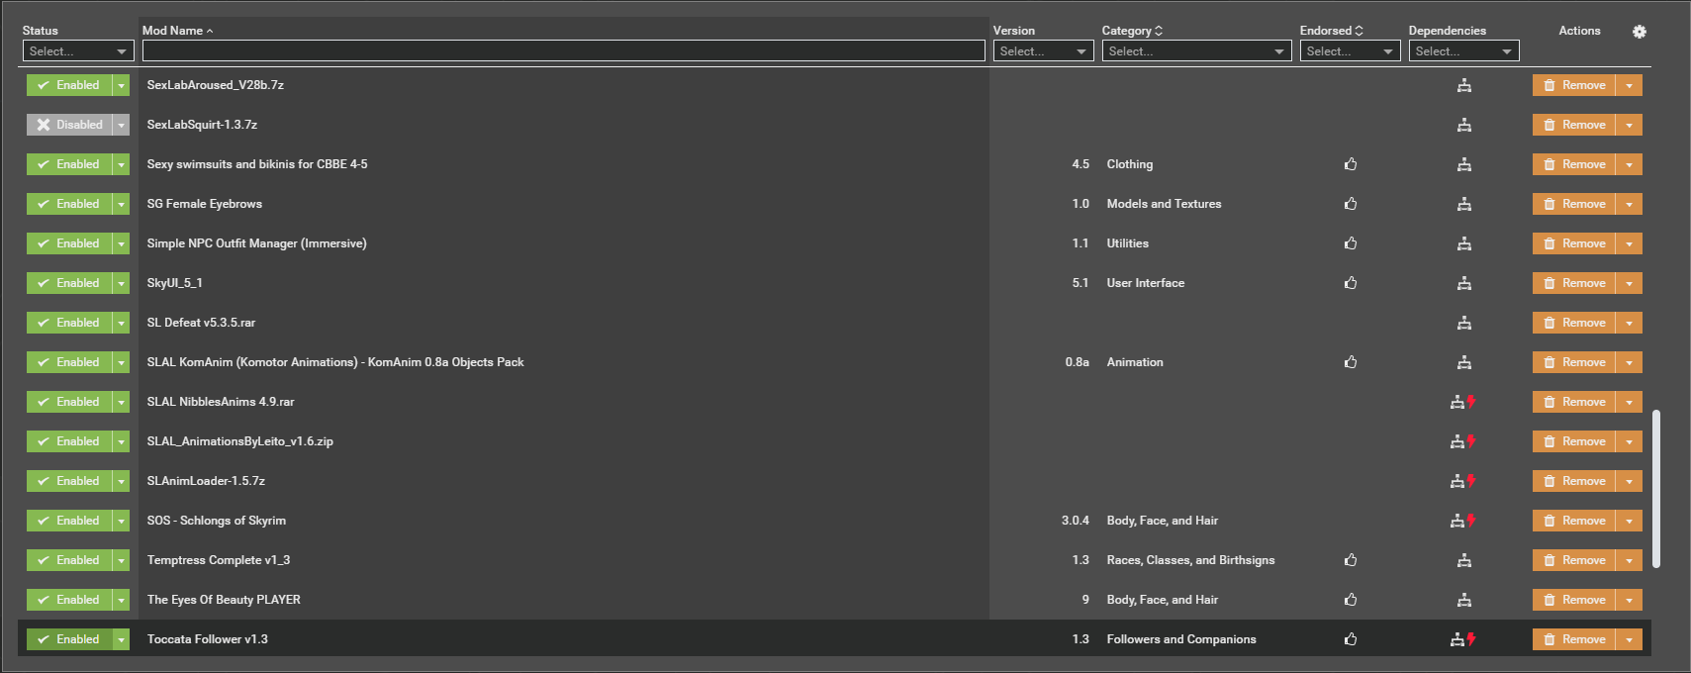Endorse Sexy swimsuits and bikinis thumbs-up
The width and height of the screenshot is (1691, 673).
pos(1351,164)
